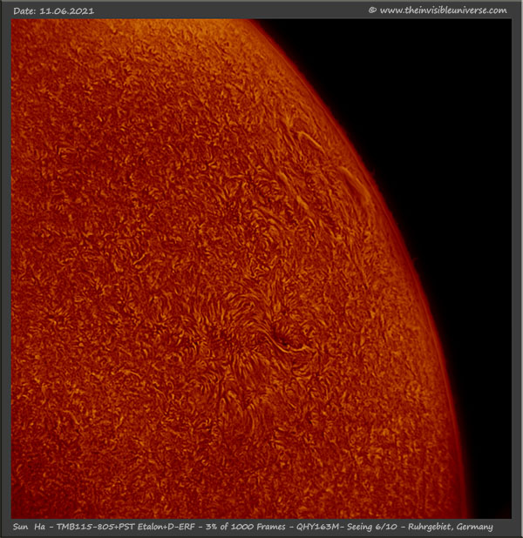Image resolution: width=523 pixels, height=538 pixels.
Task: Click the copyright symbol before the URL
Action: click(x=373, y=10)
